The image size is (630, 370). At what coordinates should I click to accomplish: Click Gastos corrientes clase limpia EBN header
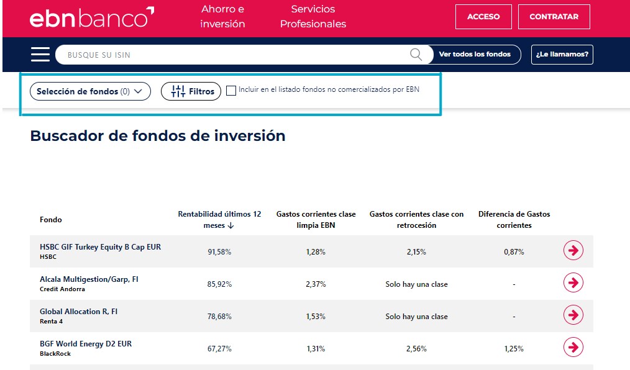coord(316,220)
